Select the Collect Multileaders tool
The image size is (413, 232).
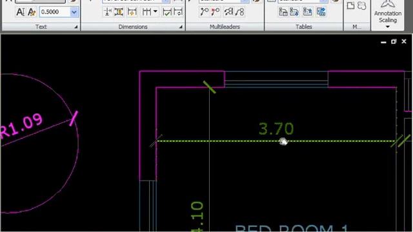[239, 12]
